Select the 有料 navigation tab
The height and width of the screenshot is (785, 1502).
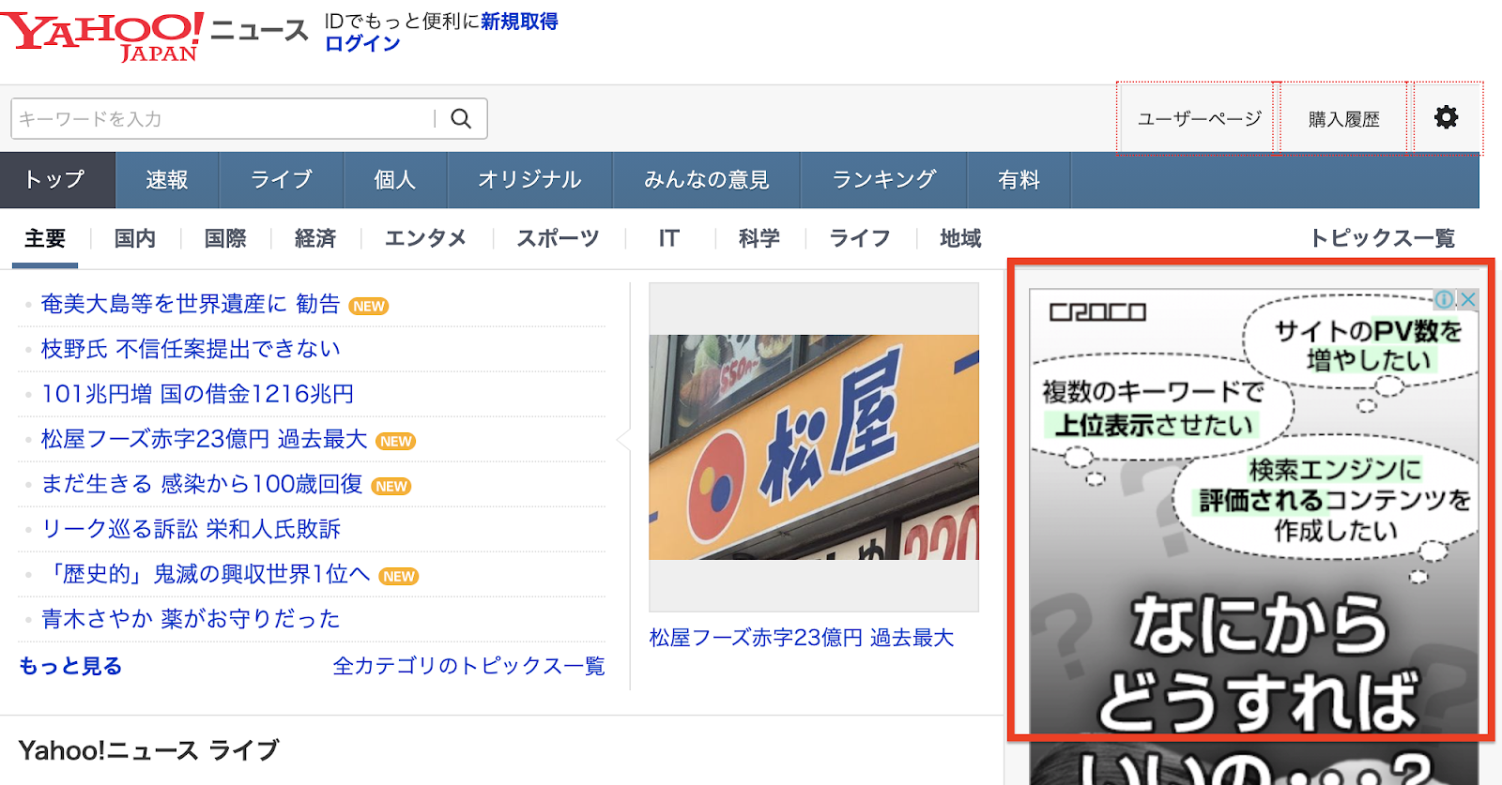(x=1019, y=180)
